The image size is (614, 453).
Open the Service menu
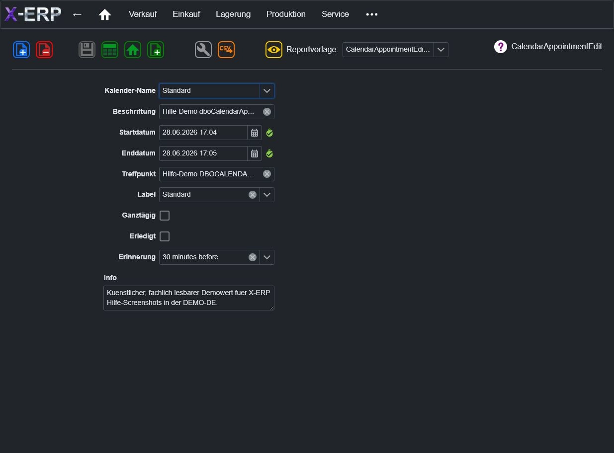coord(335,14)
